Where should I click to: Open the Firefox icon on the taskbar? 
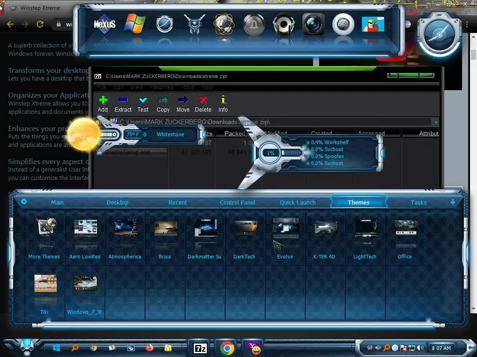150,348
